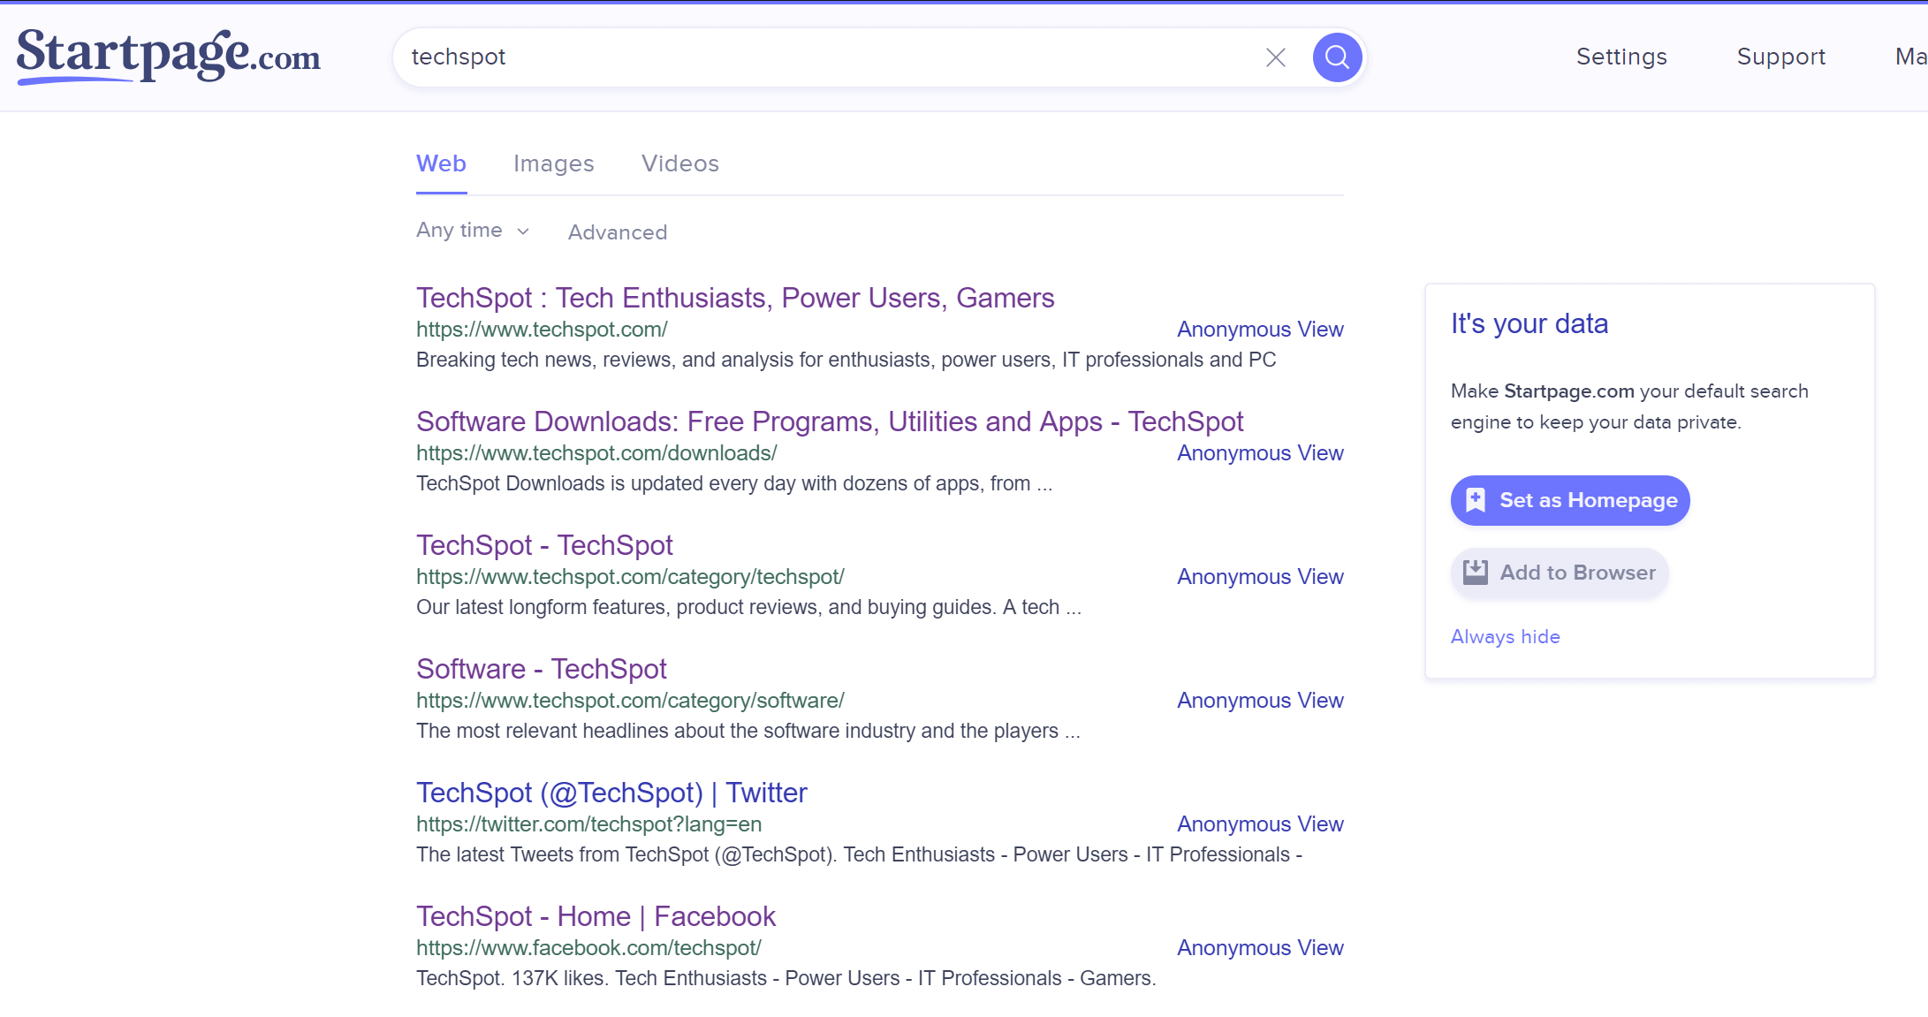Open Software - TechSpot result title
This screenshot has height=1017, width=1928.
[x=541, y=669]
